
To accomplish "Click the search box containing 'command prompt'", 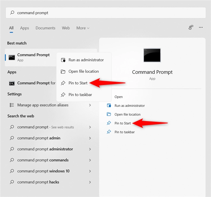I will click(x=105, y=13).
